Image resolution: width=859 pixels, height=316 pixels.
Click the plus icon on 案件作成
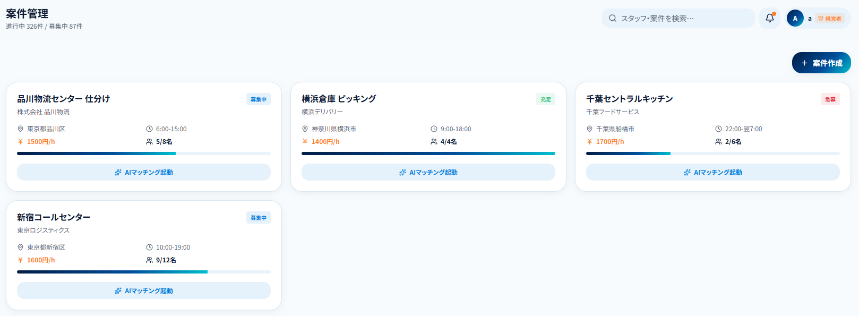(x=804, y=63)
